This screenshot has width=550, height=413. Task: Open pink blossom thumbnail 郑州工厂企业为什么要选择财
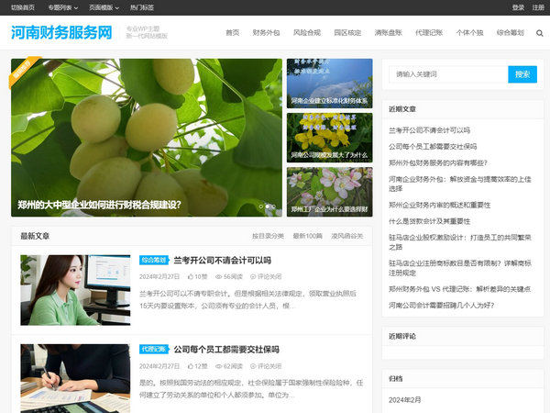click(330, 192)
